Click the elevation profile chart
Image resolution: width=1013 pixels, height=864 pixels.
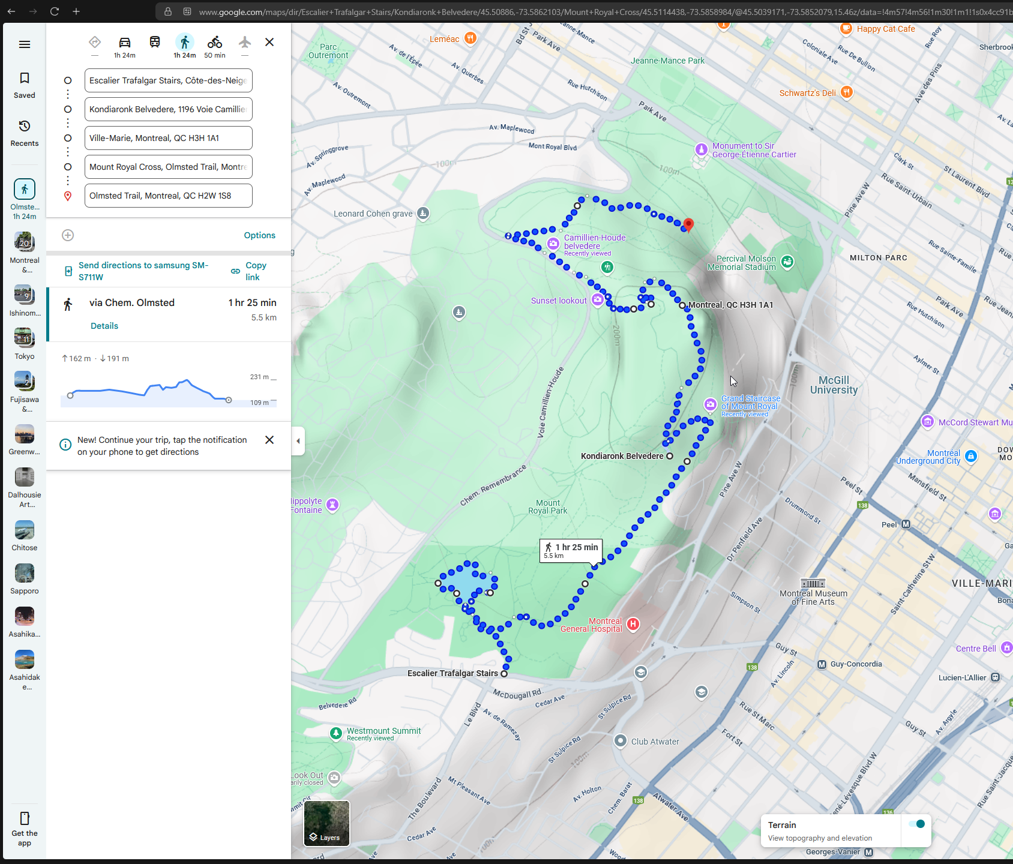(x=168, y=393)
